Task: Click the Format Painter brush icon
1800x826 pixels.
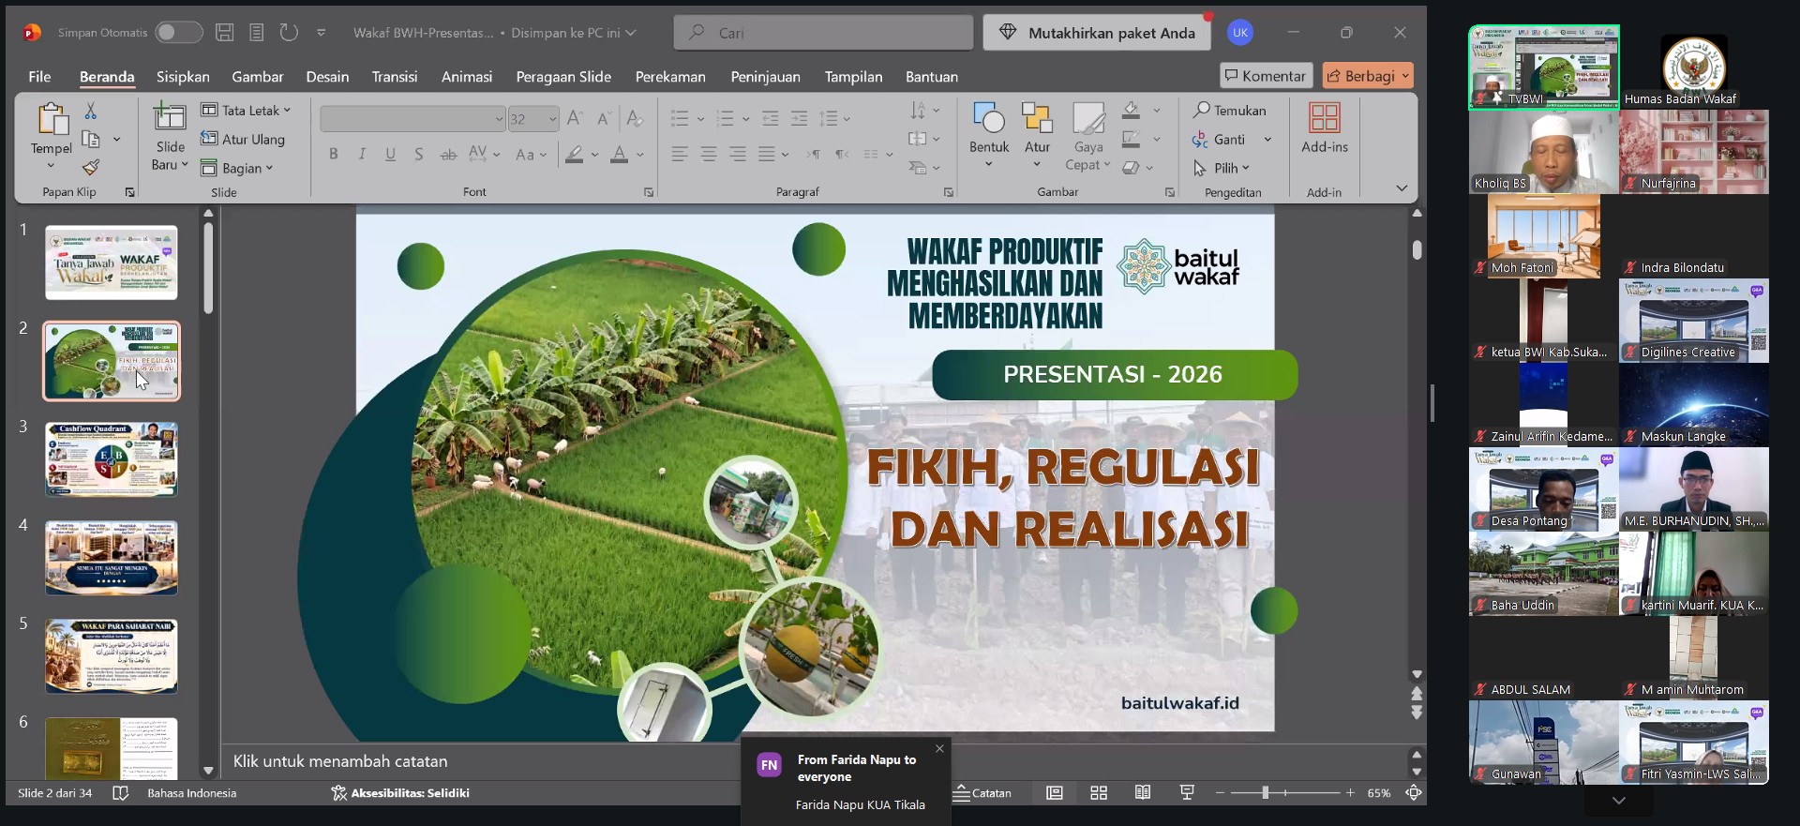Action: click(91, 168)
